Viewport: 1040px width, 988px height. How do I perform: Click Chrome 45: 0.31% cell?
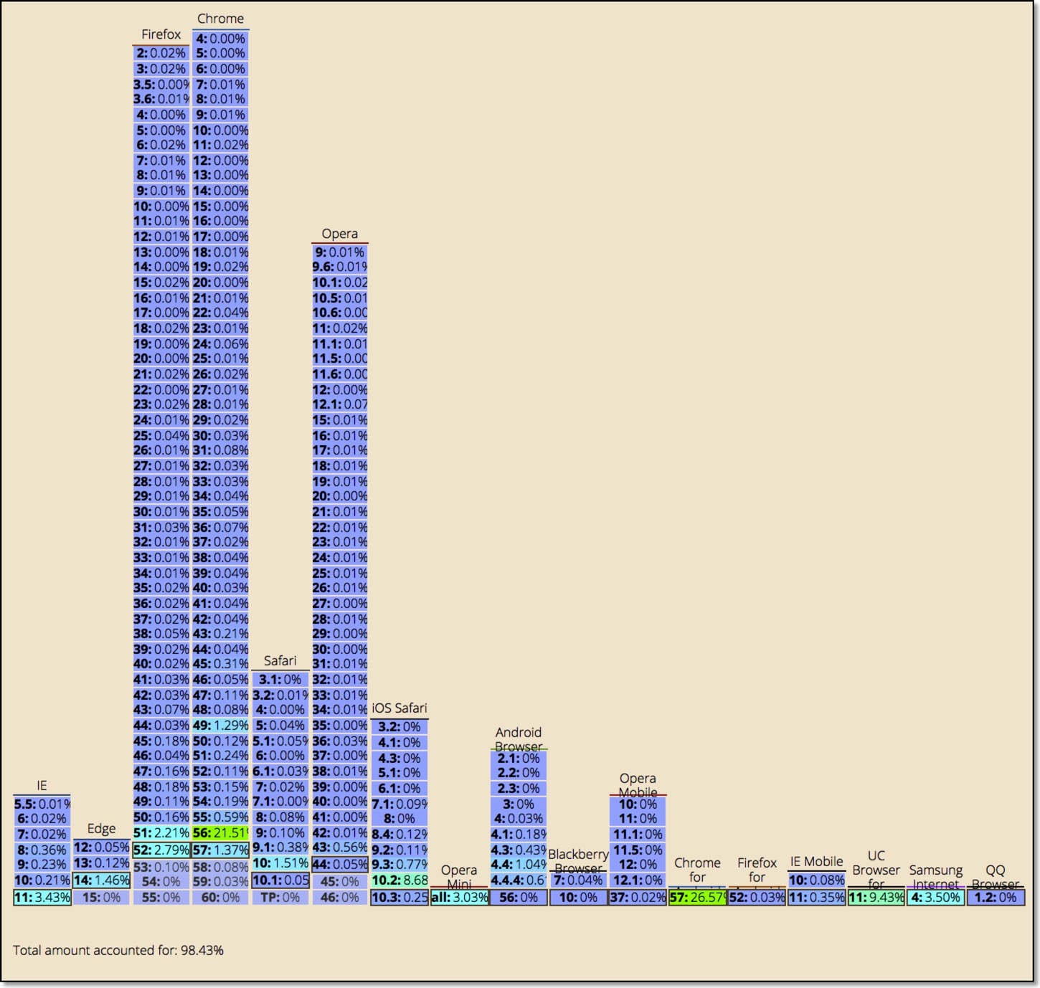220,664
